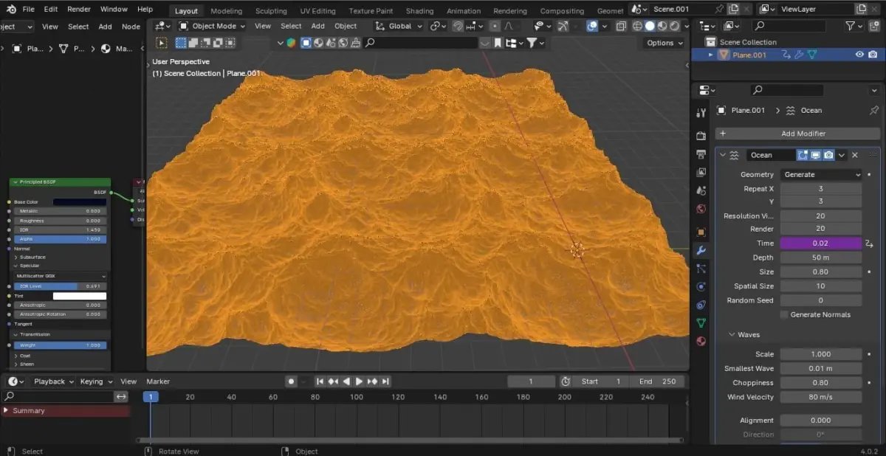Viewport: 886px width, 456px height.
Task: Open the Tool properties tab icon
Action: pyautogui.click(x=701, y=112)
